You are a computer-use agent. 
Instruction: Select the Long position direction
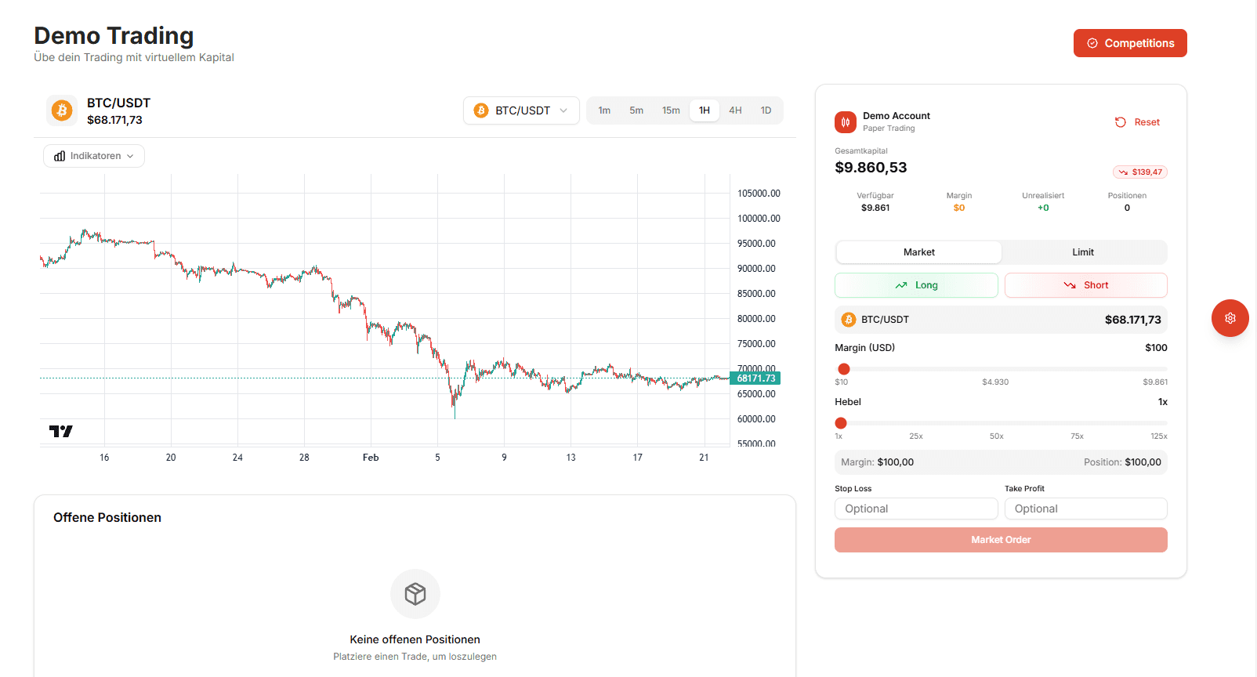pyautogui.click(x=916, y=285)
